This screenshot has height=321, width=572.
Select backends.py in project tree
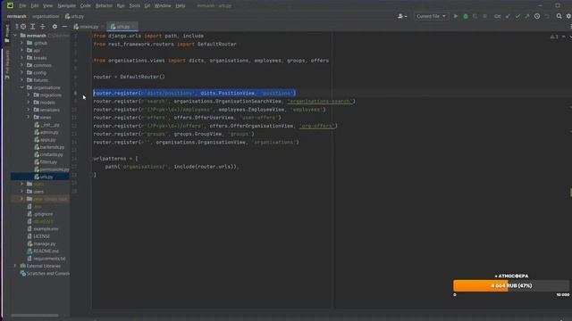[x=50, y=147]
